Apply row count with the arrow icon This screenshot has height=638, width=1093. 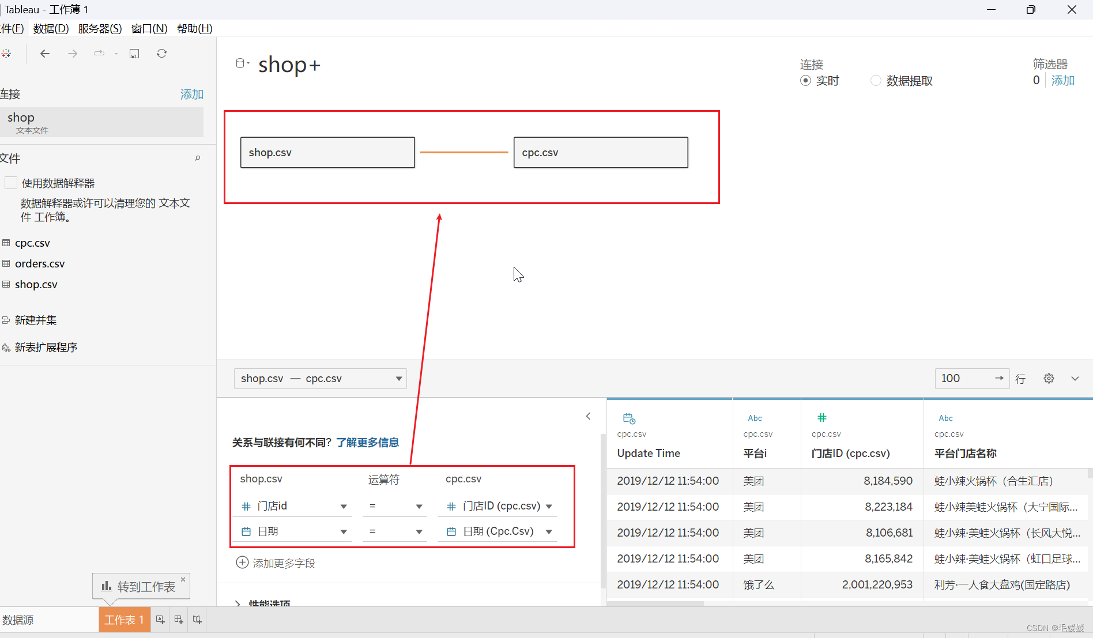(999, 378)
